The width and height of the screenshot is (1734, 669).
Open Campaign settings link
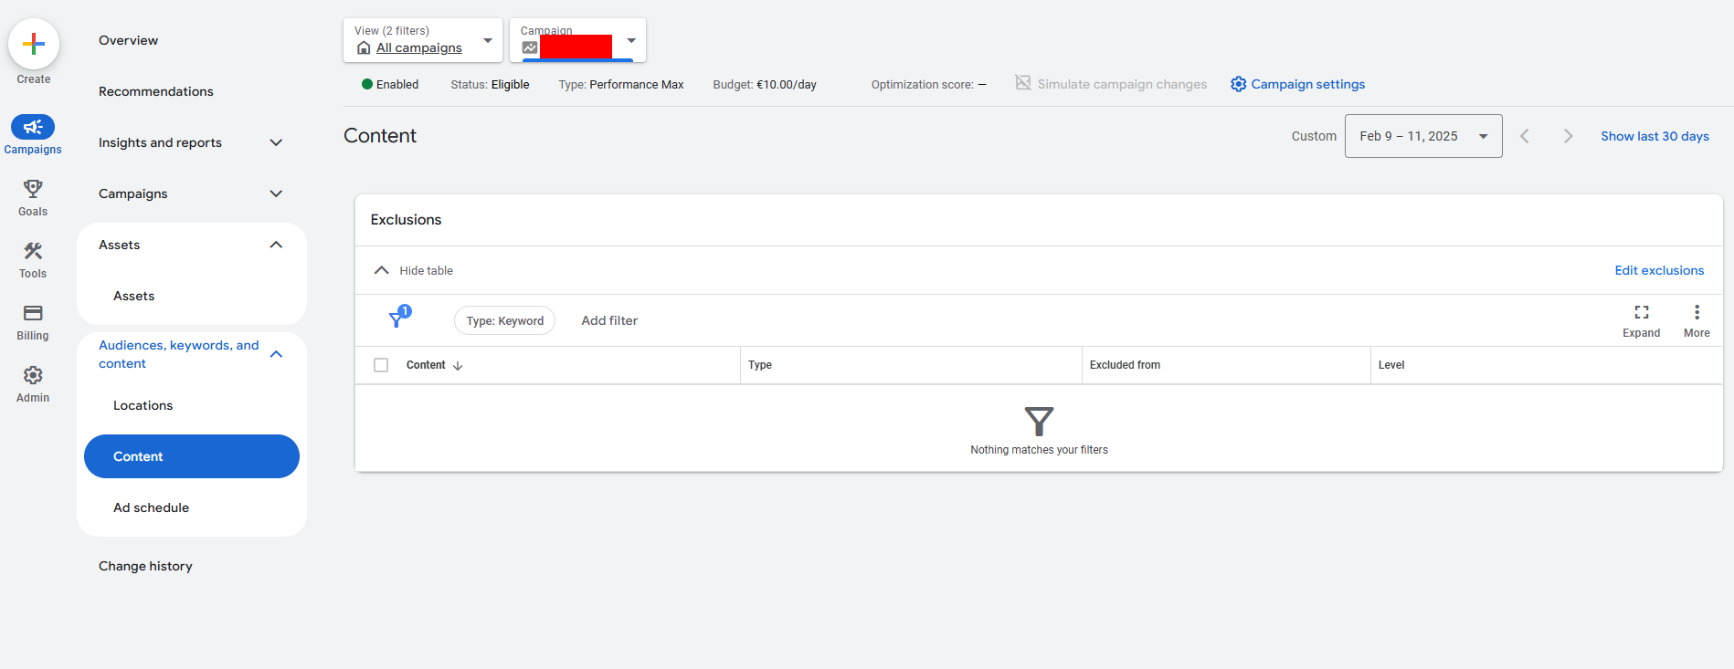coord(1307,84)
